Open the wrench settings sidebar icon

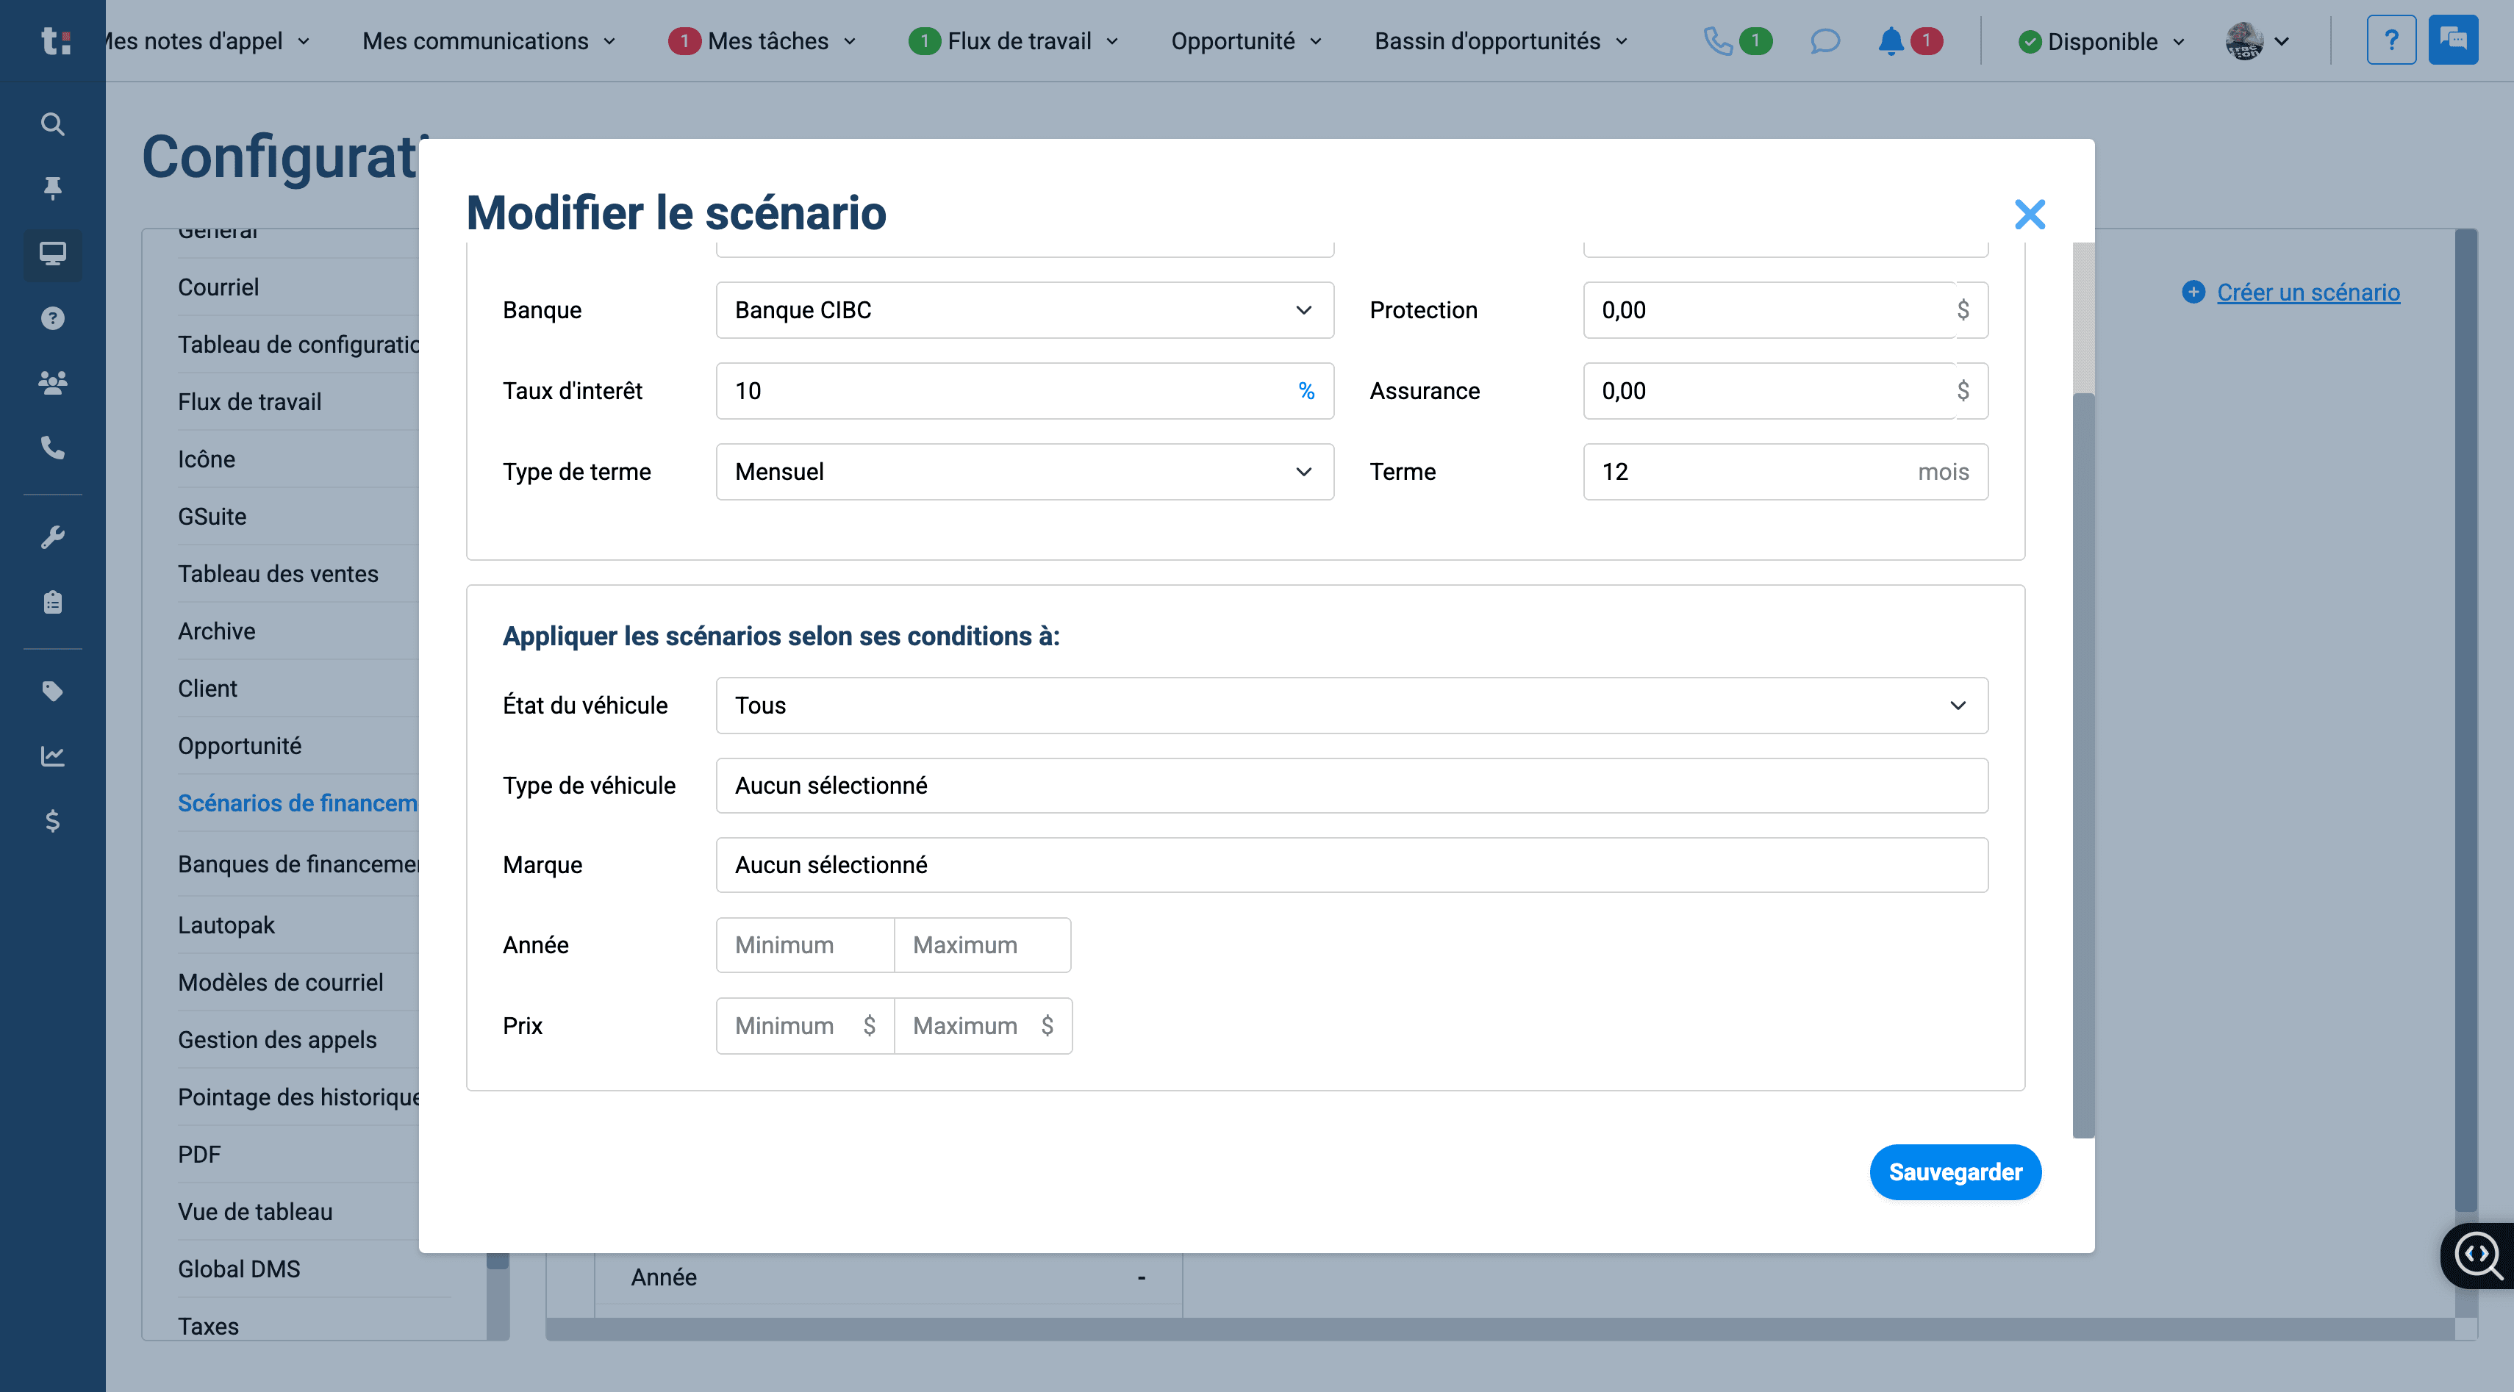tap(53, 537)
